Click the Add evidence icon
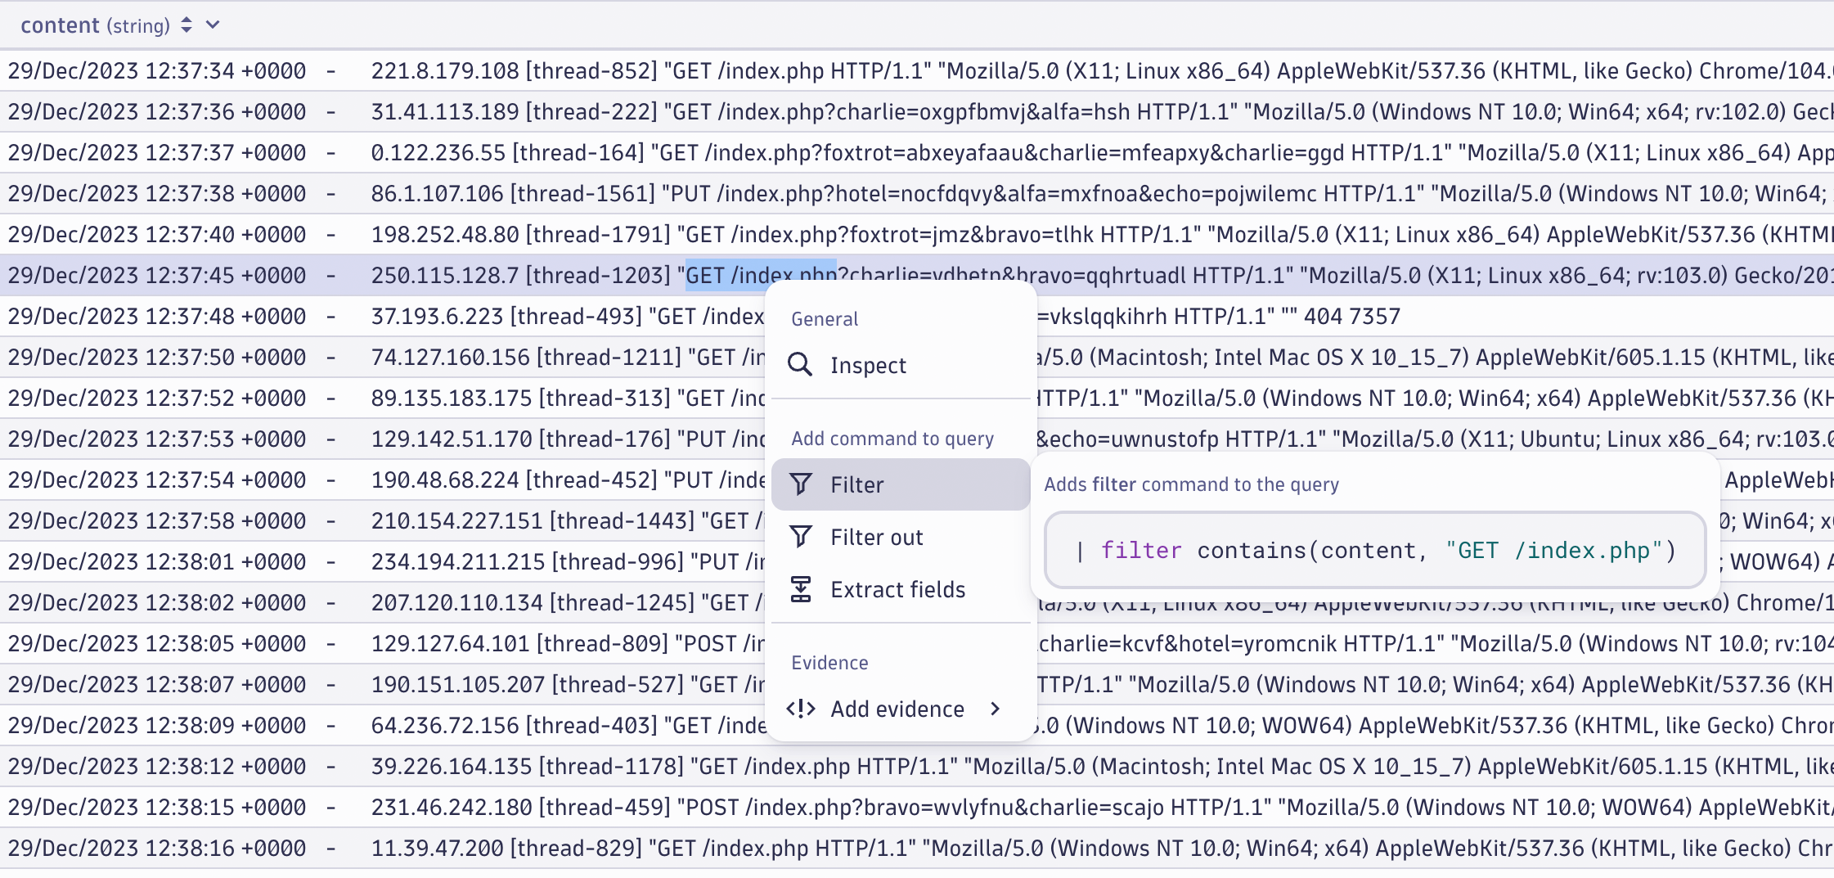 800,709
